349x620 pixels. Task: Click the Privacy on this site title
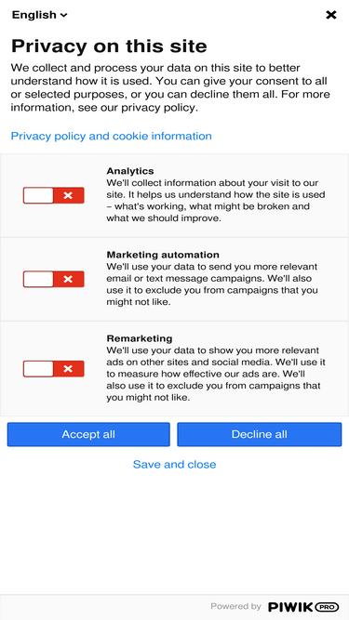(109, 46)
